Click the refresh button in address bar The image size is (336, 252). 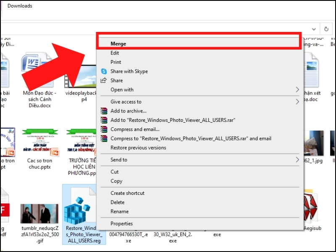(x=326, y=29)
